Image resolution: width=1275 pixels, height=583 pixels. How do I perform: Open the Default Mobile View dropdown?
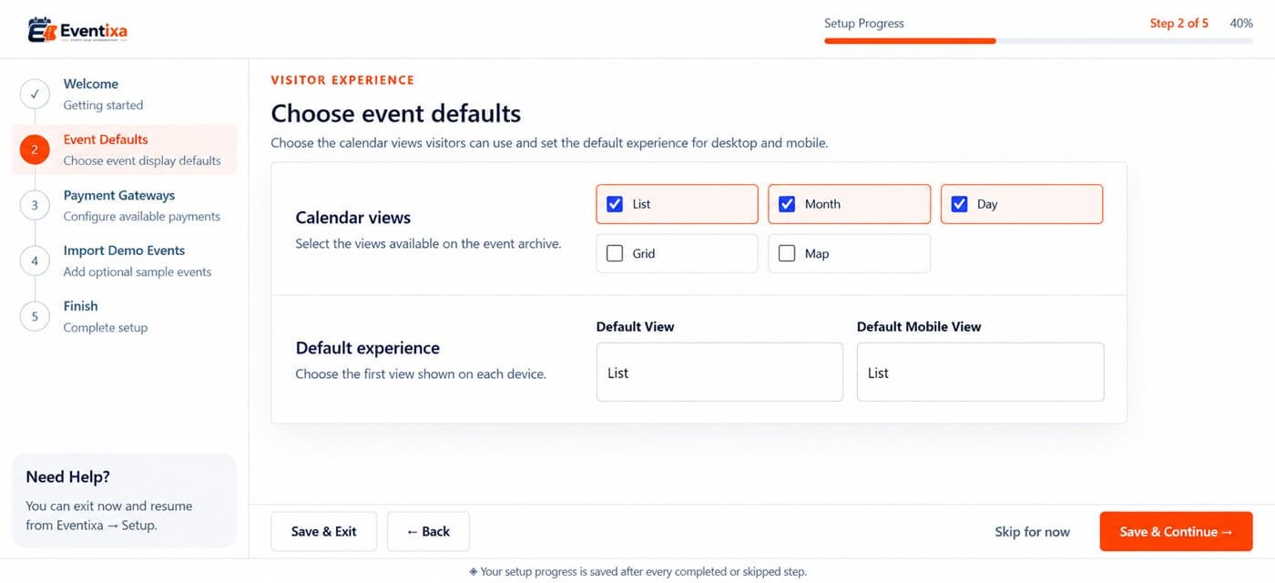click(x=980, y=372)
